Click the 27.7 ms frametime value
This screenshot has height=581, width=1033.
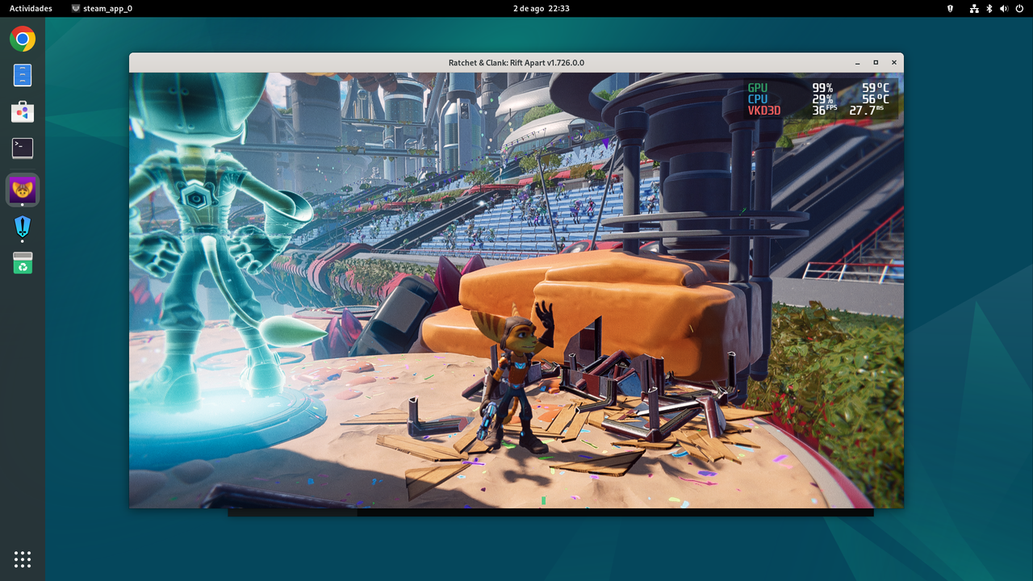(867, 110)
